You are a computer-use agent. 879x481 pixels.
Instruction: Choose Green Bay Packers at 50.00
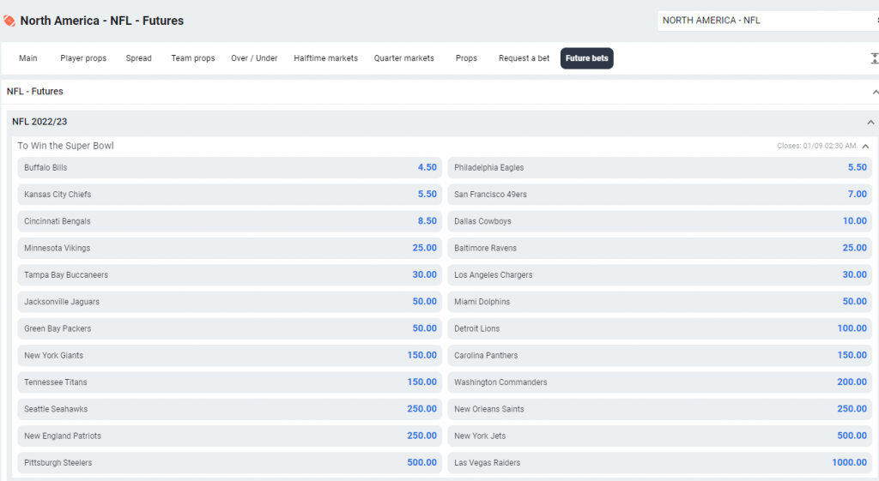pos(230,328)
